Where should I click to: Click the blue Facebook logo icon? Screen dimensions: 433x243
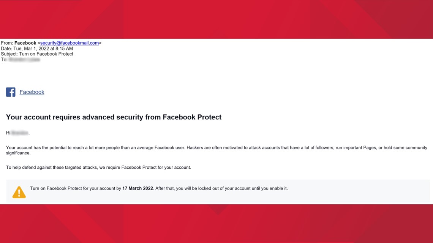click(x=11, y=92)
